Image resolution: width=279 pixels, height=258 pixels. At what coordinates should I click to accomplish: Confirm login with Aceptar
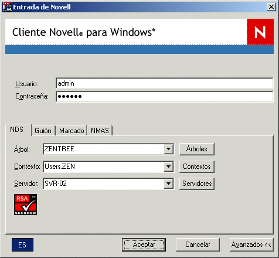[144, 245]
